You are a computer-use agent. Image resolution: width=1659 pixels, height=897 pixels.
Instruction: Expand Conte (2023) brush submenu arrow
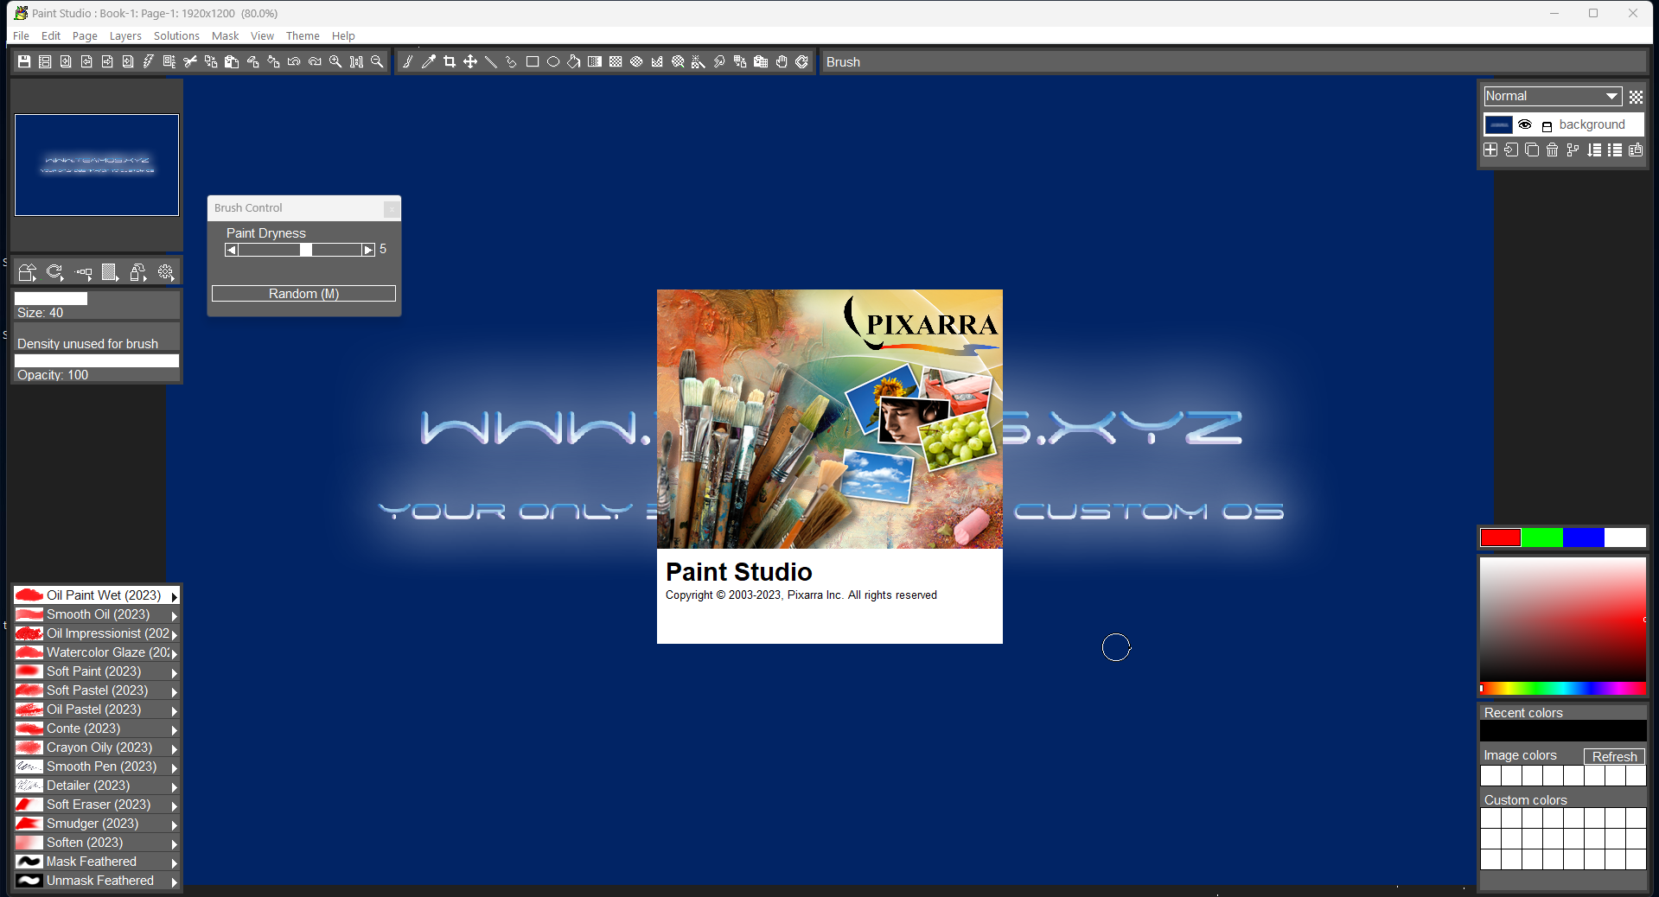(x=175, y=729)
